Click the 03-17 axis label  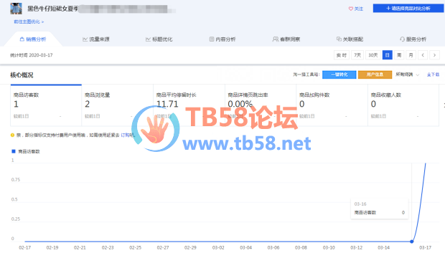(x=425, y=247)
